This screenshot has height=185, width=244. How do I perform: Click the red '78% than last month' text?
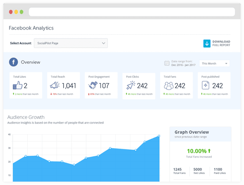[63, 94]
